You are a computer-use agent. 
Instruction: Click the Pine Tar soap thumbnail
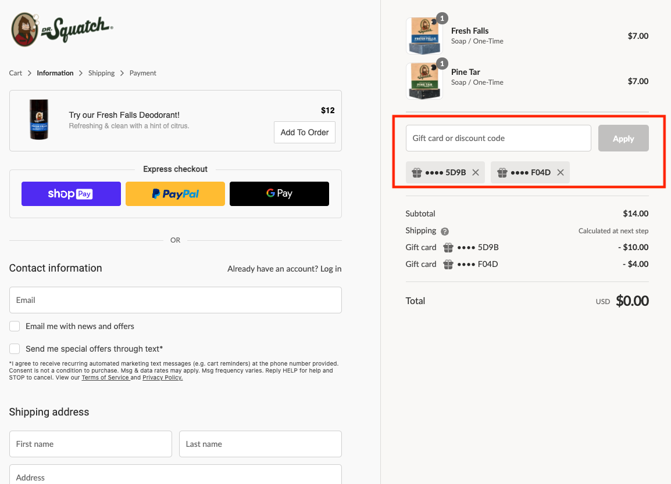tap(424, 81)
